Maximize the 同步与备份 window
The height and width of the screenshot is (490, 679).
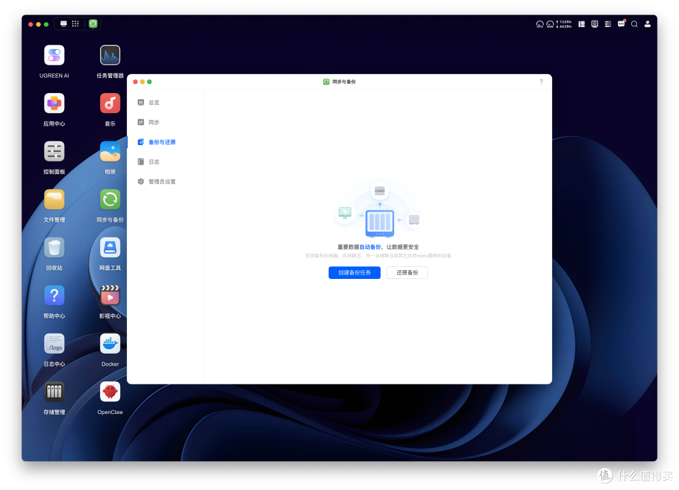tap(150, 82)
